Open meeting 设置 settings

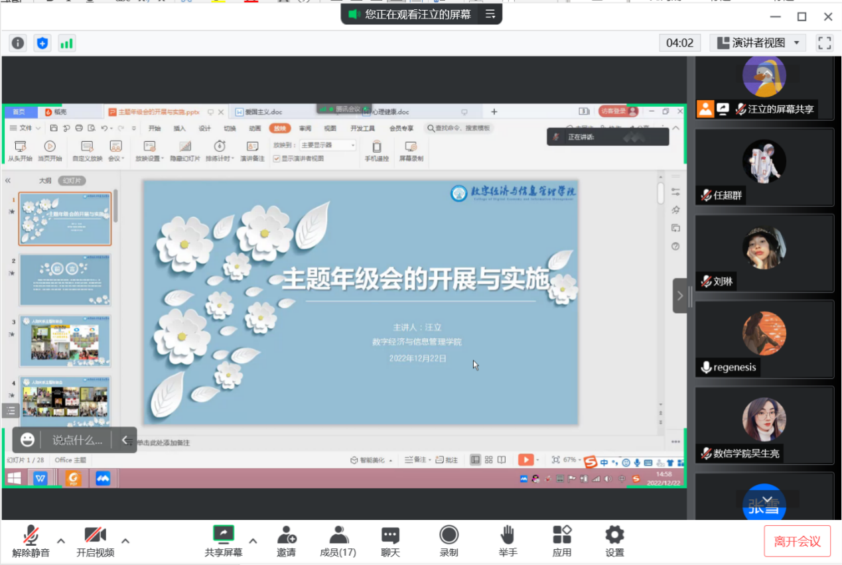click(x=614, y=540)
